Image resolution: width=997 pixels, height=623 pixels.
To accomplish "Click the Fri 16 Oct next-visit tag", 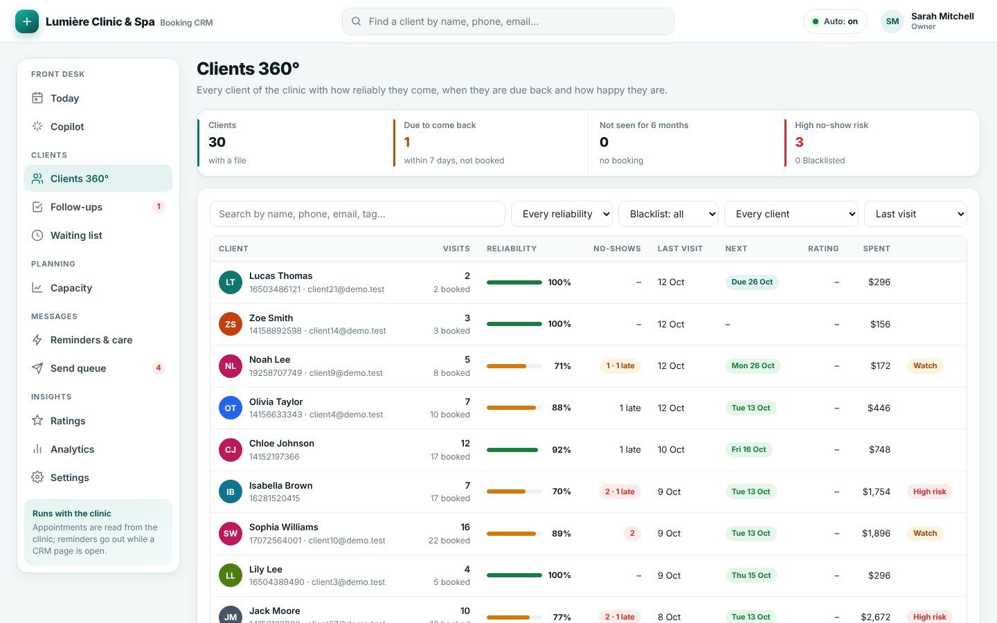I will 748,450.
